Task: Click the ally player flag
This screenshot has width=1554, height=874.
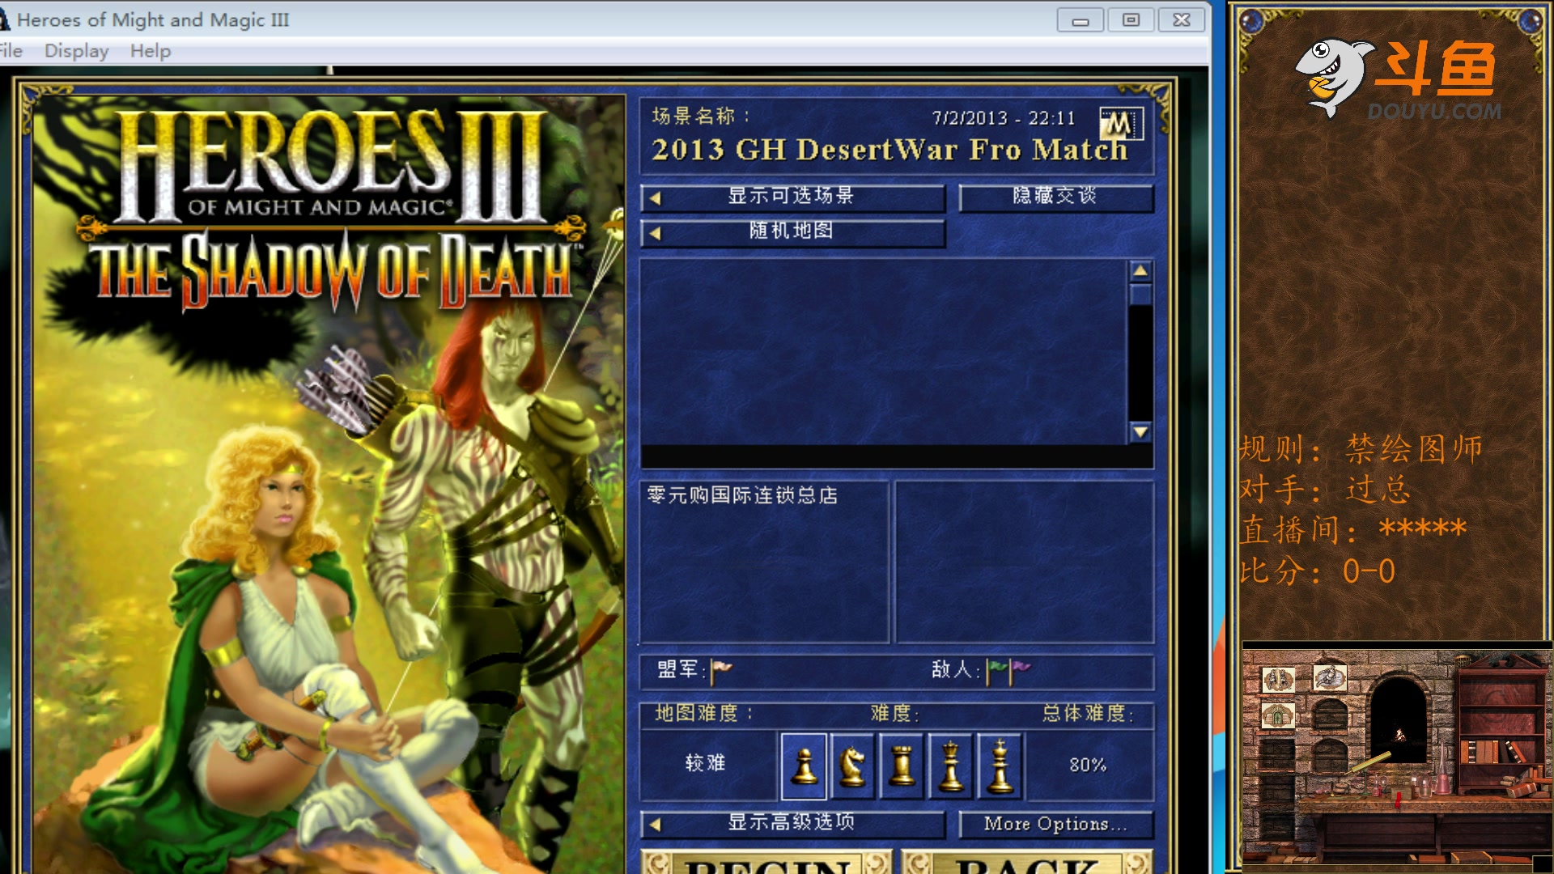Action: coord(720,671)
